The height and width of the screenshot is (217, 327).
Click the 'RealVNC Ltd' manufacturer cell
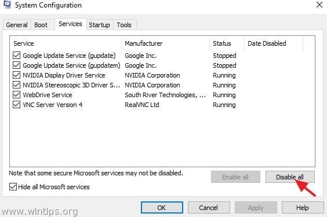(142, 105)
